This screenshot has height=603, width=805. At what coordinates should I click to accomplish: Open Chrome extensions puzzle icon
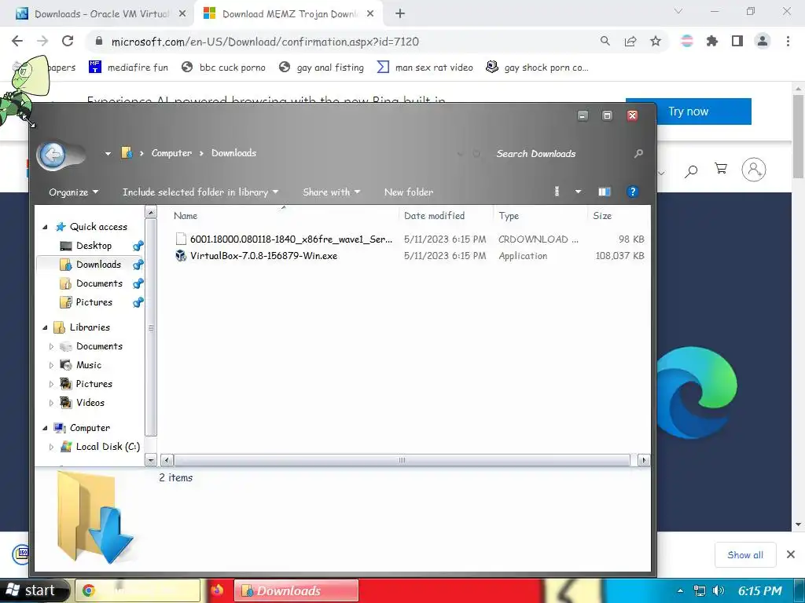click(711, 41)
